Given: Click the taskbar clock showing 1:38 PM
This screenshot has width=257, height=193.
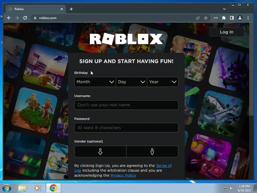Looking at the screenshot, I should 244,188.
